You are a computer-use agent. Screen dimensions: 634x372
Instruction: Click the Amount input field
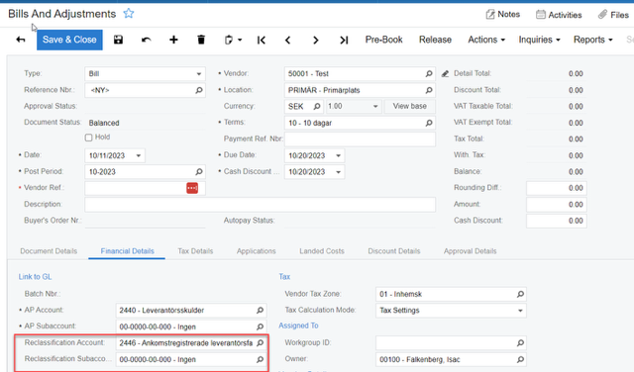[x=557, y=205]
